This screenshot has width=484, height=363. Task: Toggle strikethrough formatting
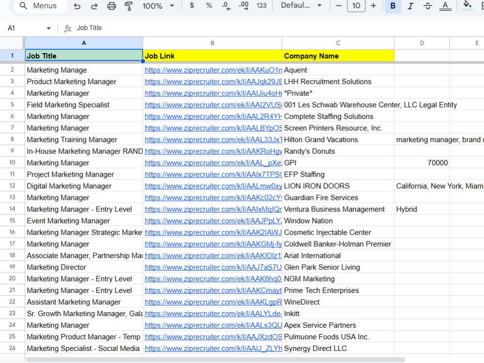tap(427, 6)
